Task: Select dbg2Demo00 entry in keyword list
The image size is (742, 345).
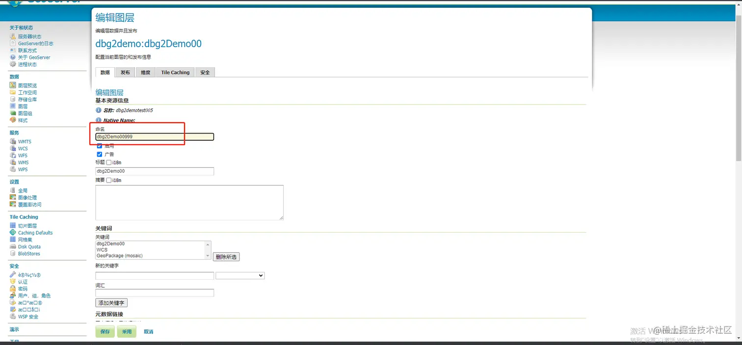Action: click(x=110, y=243)
